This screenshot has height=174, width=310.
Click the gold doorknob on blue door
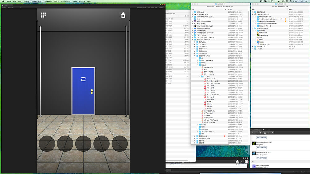tap(92, 91)
